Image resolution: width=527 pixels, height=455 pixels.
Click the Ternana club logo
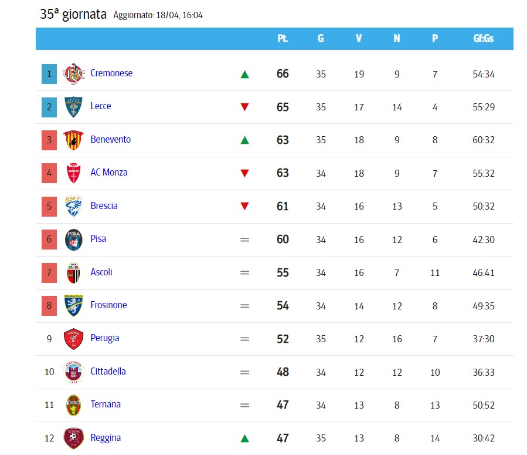tap(74, 405)
